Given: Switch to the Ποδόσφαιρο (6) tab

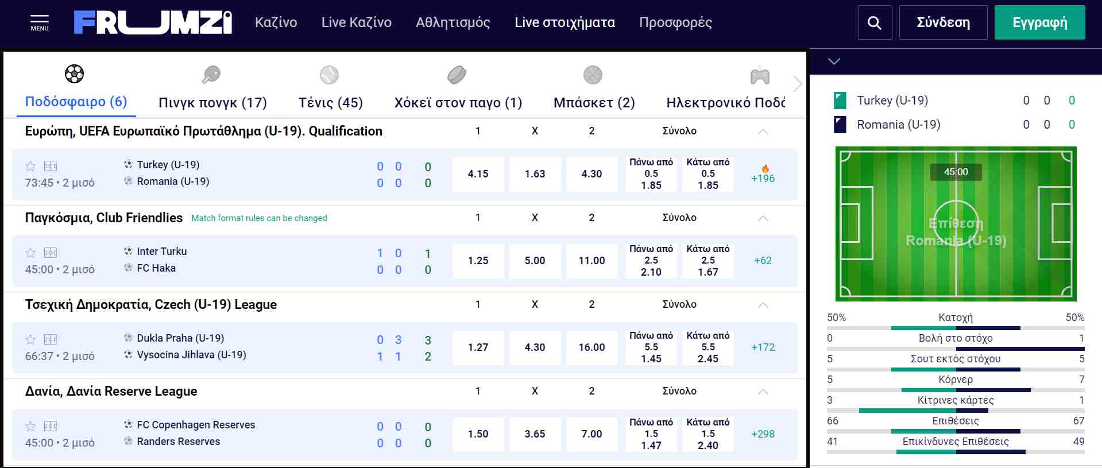Looking at the screenshot, I should (x=76, y=102).
